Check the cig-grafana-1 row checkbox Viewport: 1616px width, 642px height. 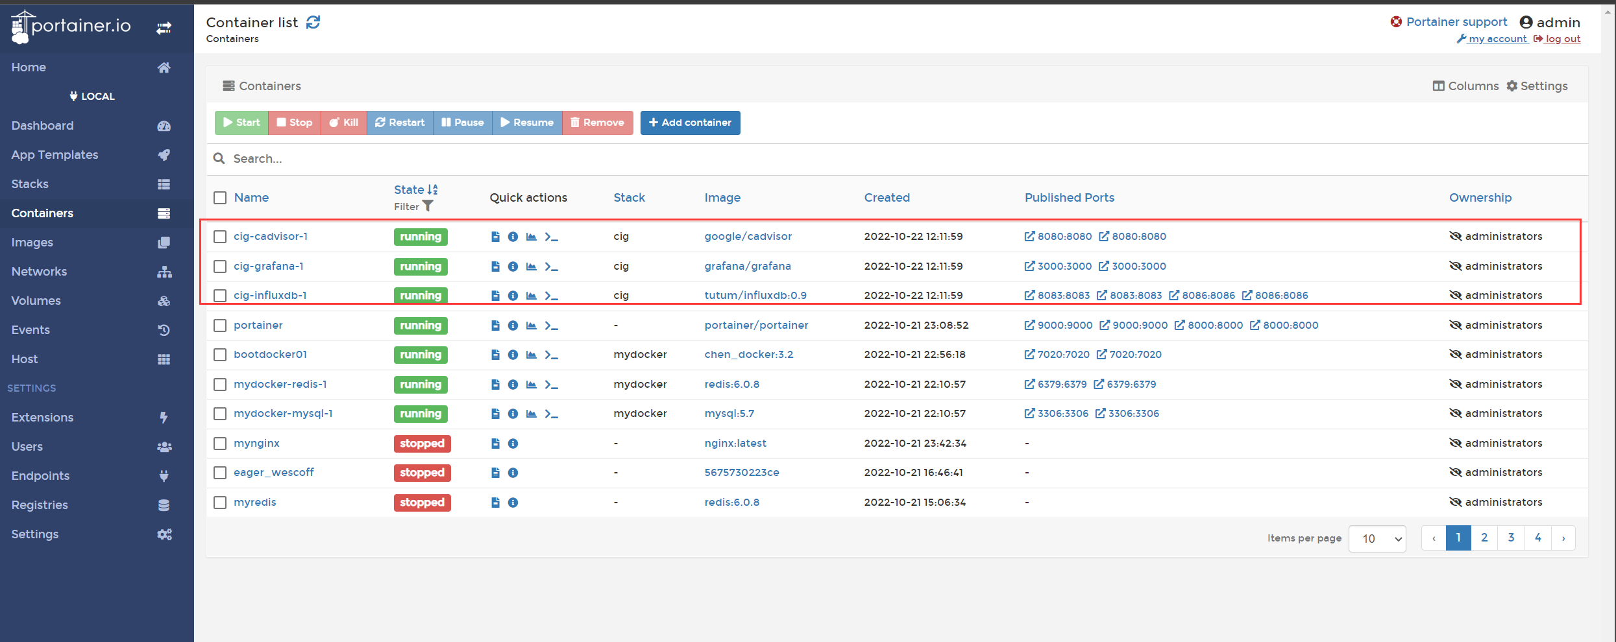click(x=220, y=267)
